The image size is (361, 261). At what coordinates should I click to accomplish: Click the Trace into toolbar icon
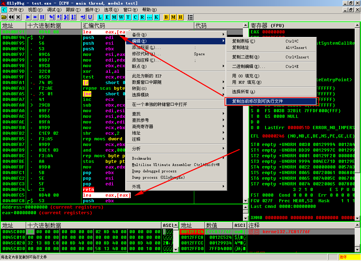tap(66, 17)
